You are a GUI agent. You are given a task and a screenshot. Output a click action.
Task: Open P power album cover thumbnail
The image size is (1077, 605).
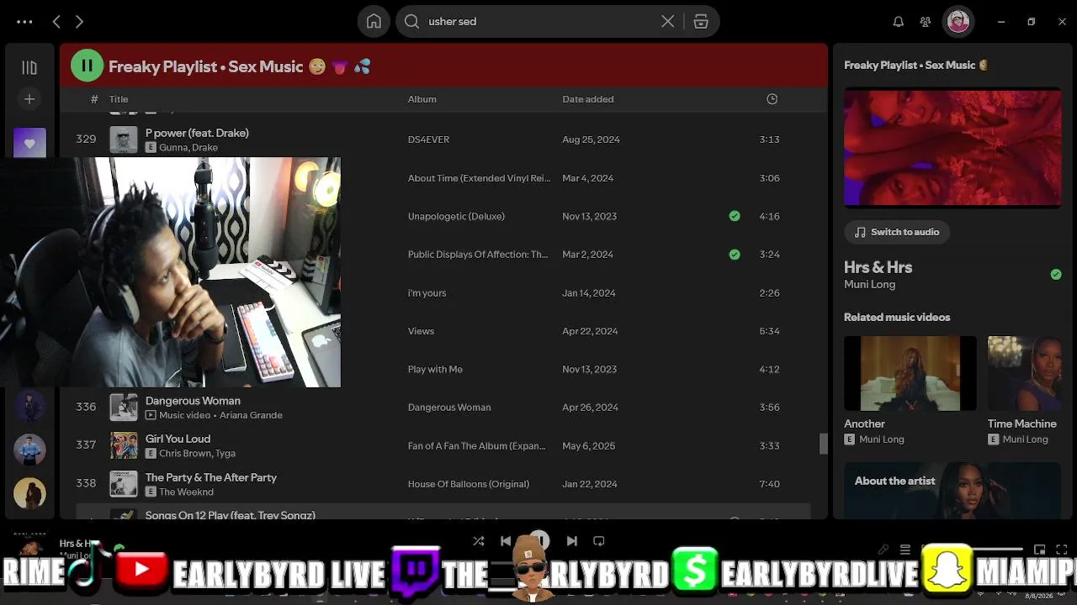(x=124, y=139)
